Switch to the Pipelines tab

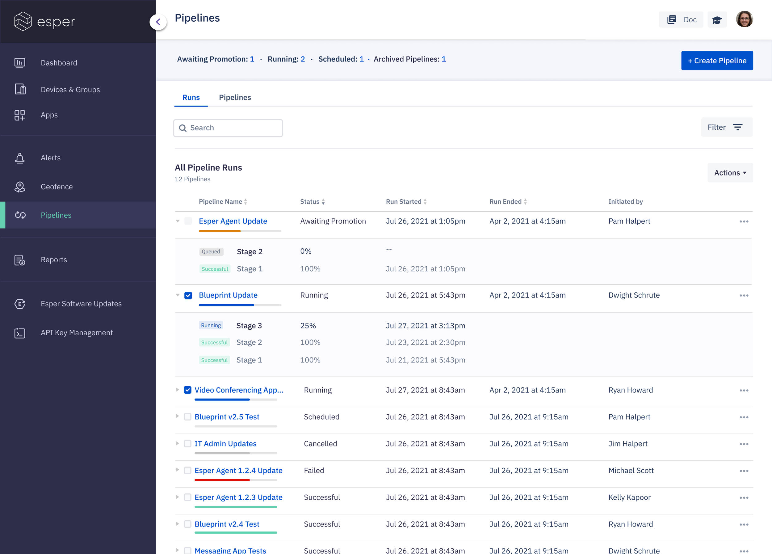[x=235, y=97]
